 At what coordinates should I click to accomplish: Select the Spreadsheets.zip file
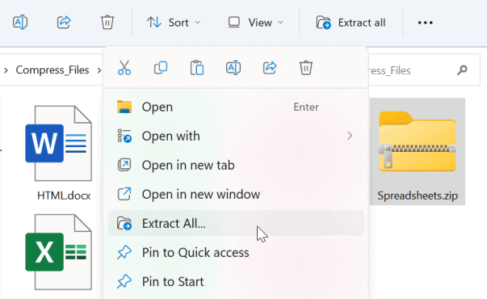click(x=418, y=151)
